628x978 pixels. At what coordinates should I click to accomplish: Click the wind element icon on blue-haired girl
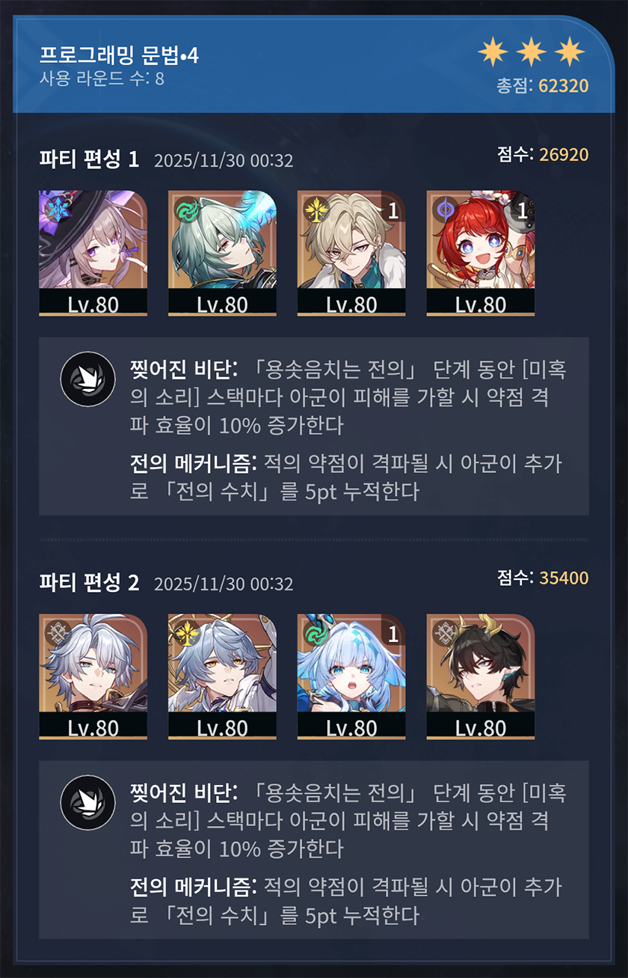tap(314, 632)
